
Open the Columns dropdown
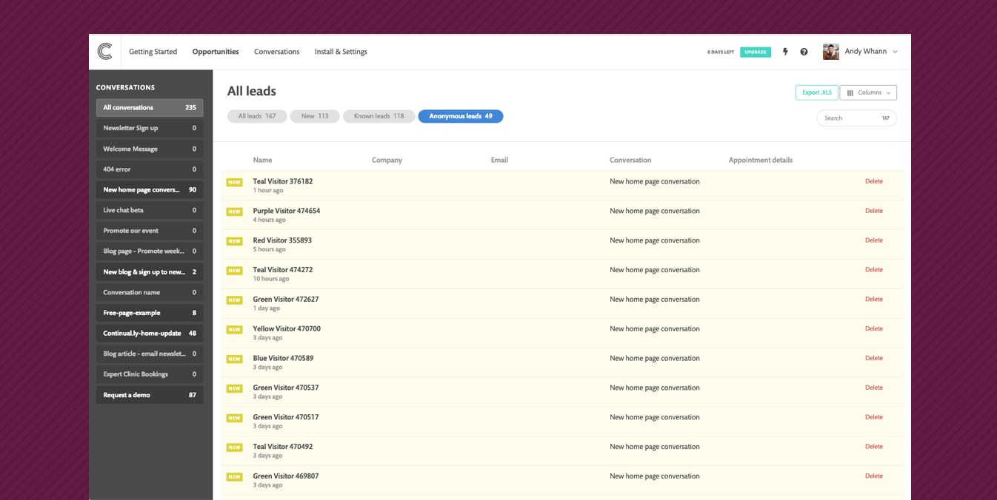tap(868, 92)
